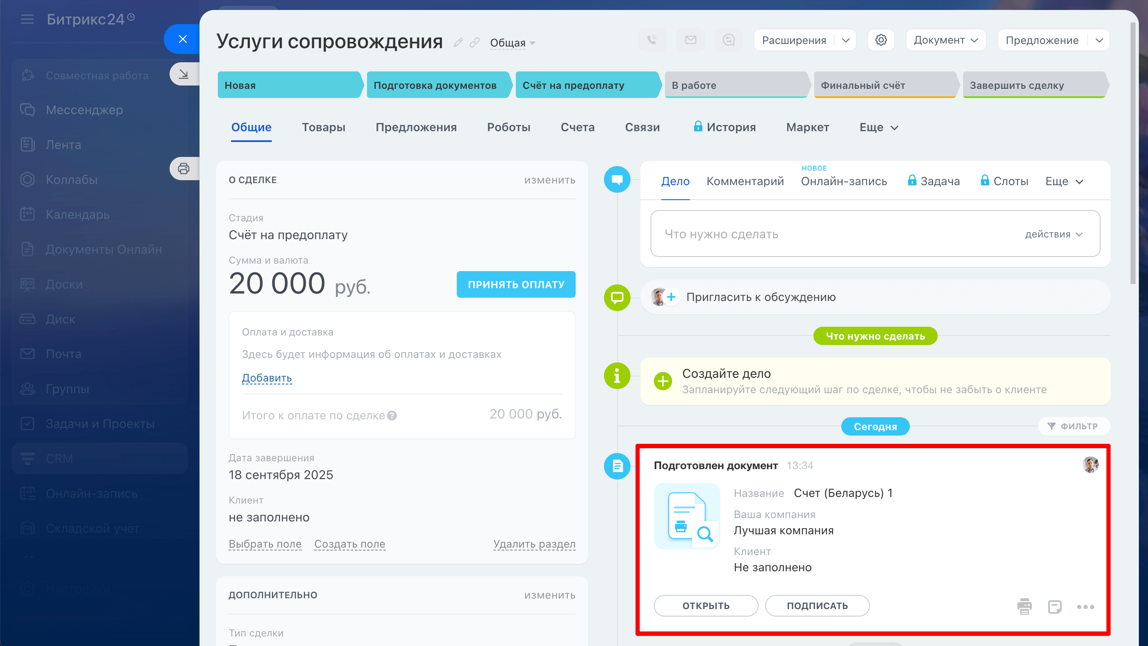The width and height of the screenshot is (1148, 646).
Task: Click Расширения button label
Action: coord(794,40)
